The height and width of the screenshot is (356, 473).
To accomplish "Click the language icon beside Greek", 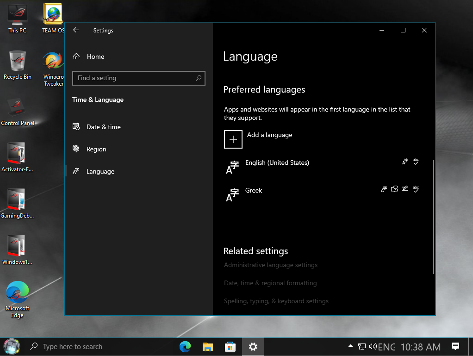I will 232,195.
